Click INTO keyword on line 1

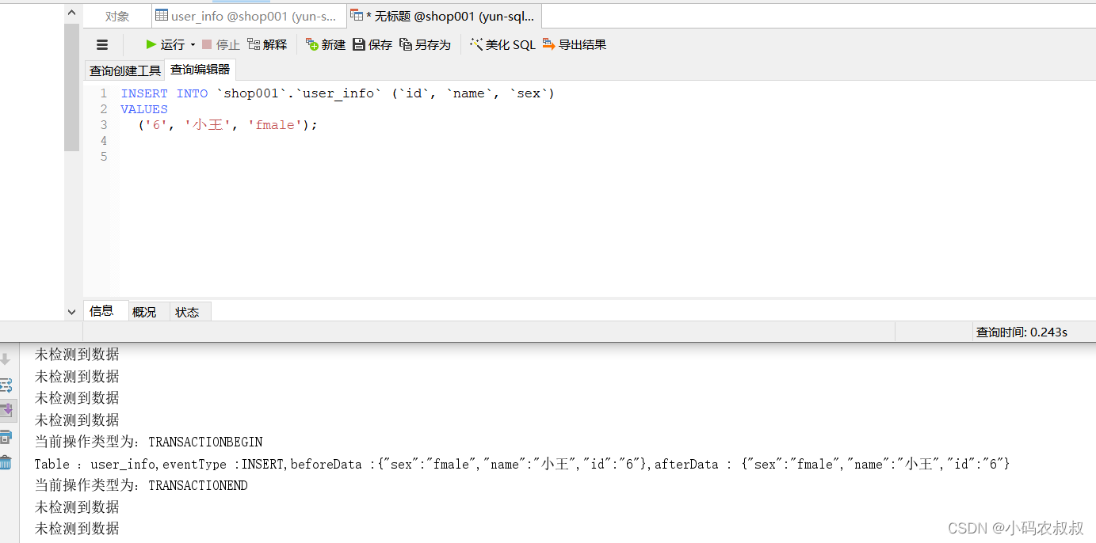click(192, 93)
